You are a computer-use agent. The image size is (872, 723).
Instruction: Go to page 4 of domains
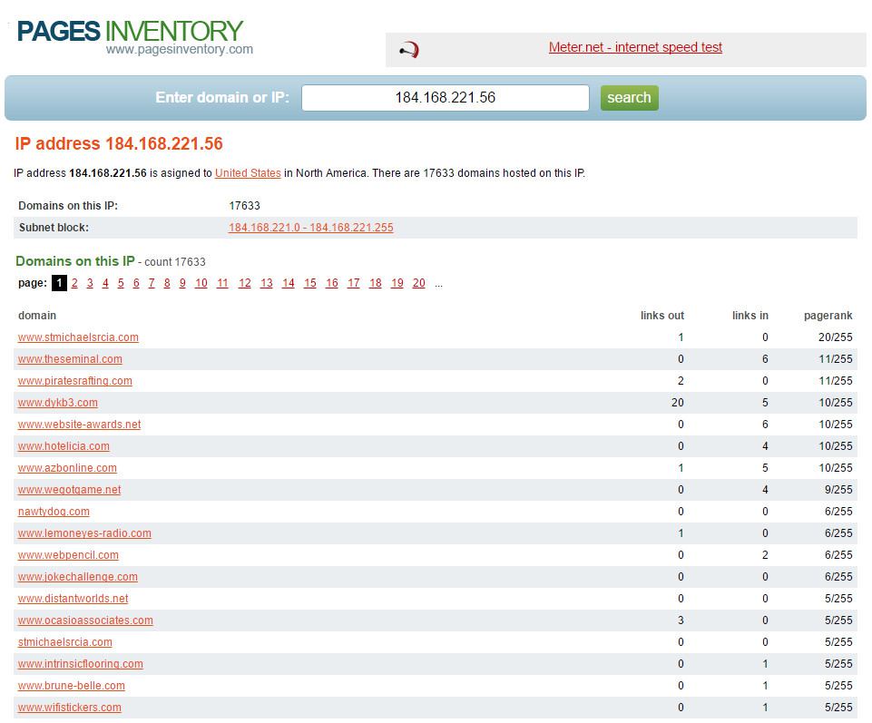click(105, 283)
